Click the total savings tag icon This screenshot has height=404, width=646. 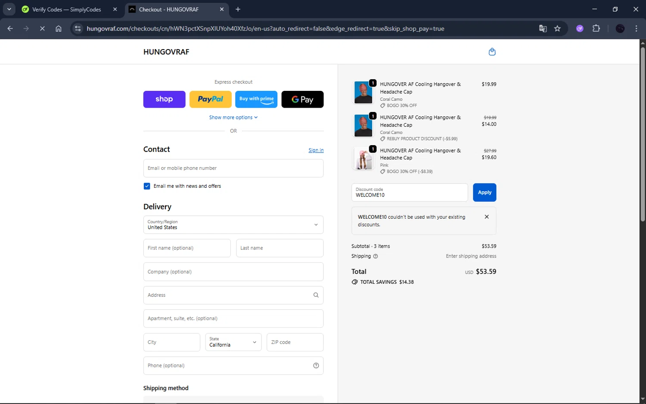coord(354,282)
